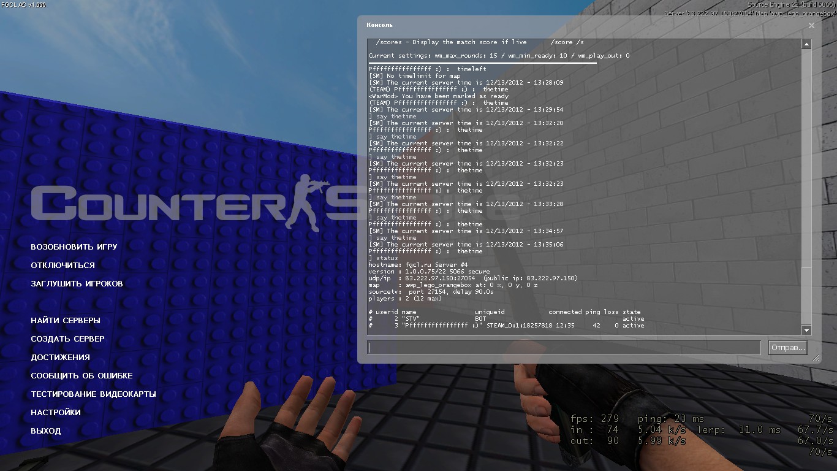Click the Отправ... submit button
This screenshot has width=837, height=471.
788,348
